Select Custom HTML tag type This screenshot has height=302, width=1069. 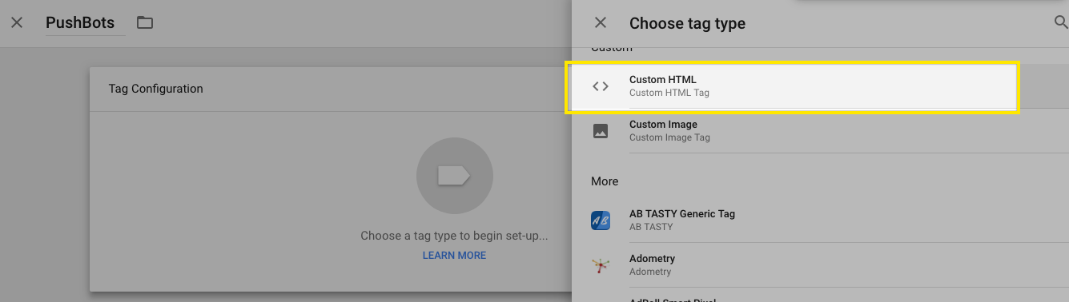tap(792, 86)
